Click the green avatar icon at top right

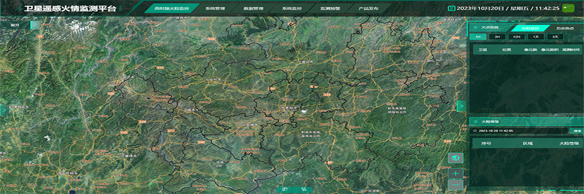click(x=568, y=7)
